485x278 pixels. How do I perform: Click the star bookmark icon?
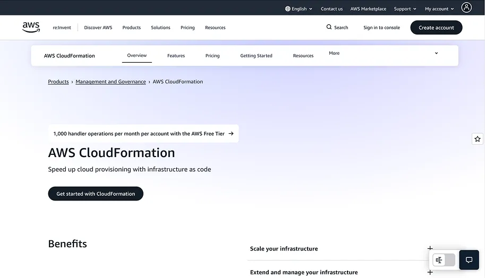click(477, 139)
